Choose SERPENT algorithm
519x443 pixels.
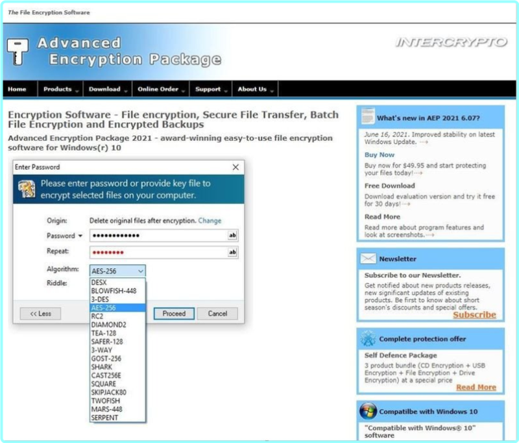coord(117,418)
